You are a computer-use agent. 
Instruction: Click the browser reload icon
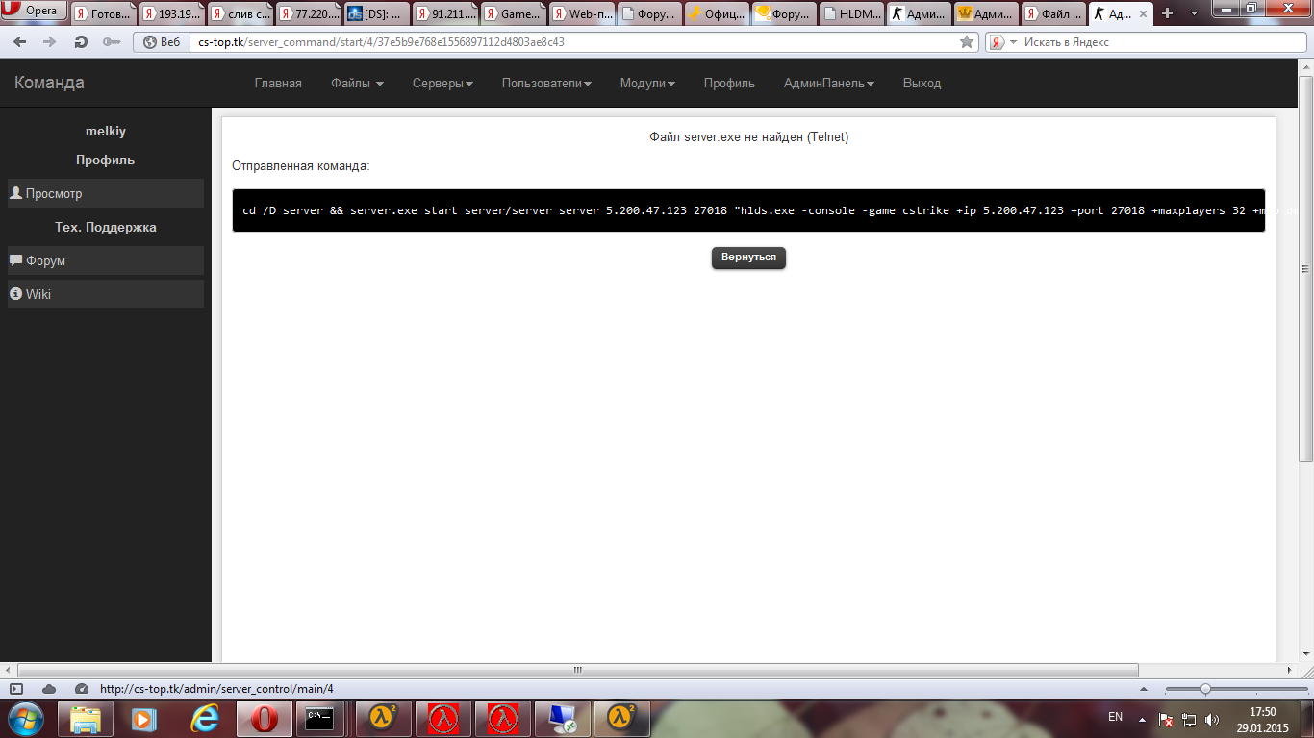click(81, 42)
